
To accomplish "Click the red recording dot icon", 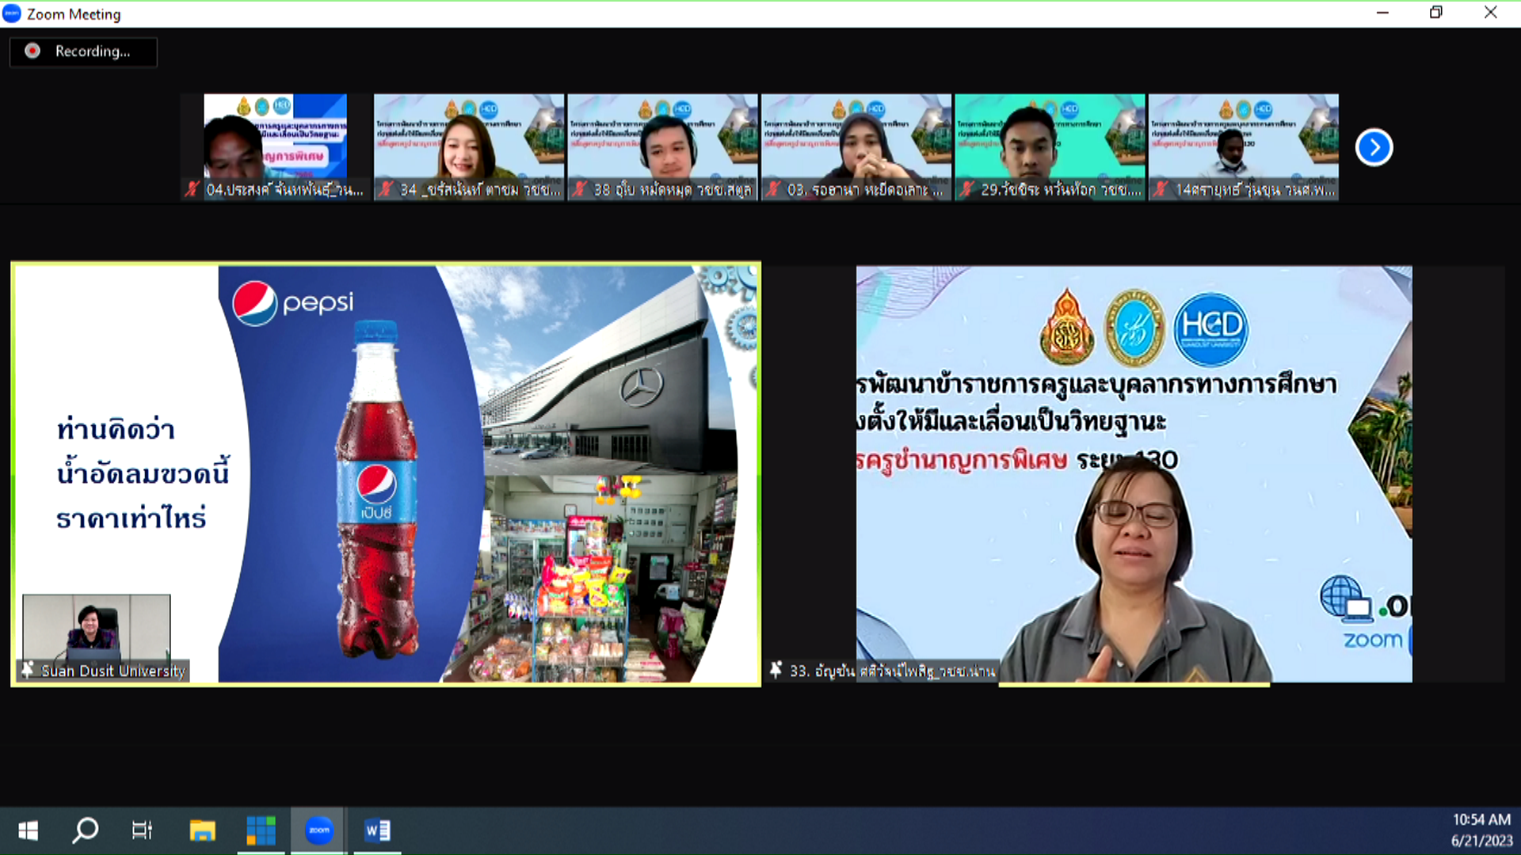I will (x=32, y=51).
